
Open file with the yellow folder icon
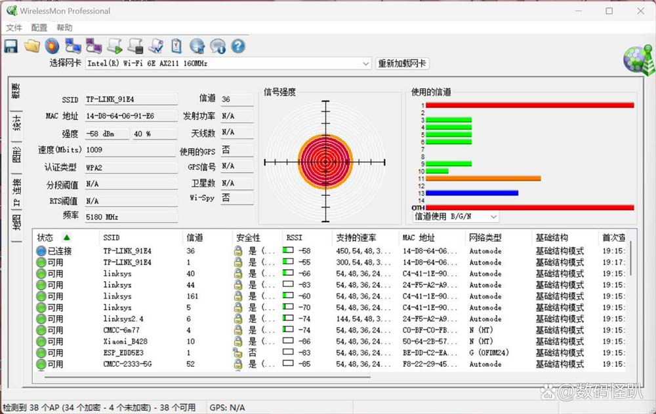(31, 46)
